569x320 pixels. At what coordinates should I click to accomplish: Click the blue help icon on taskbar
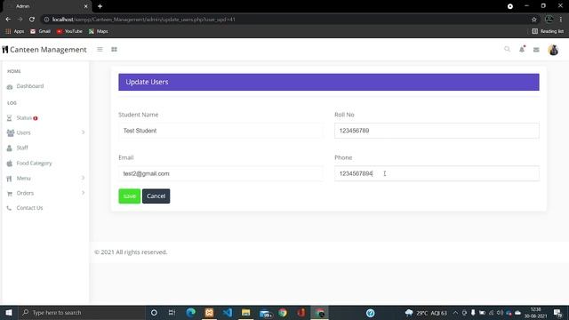(x=370, y=313)
